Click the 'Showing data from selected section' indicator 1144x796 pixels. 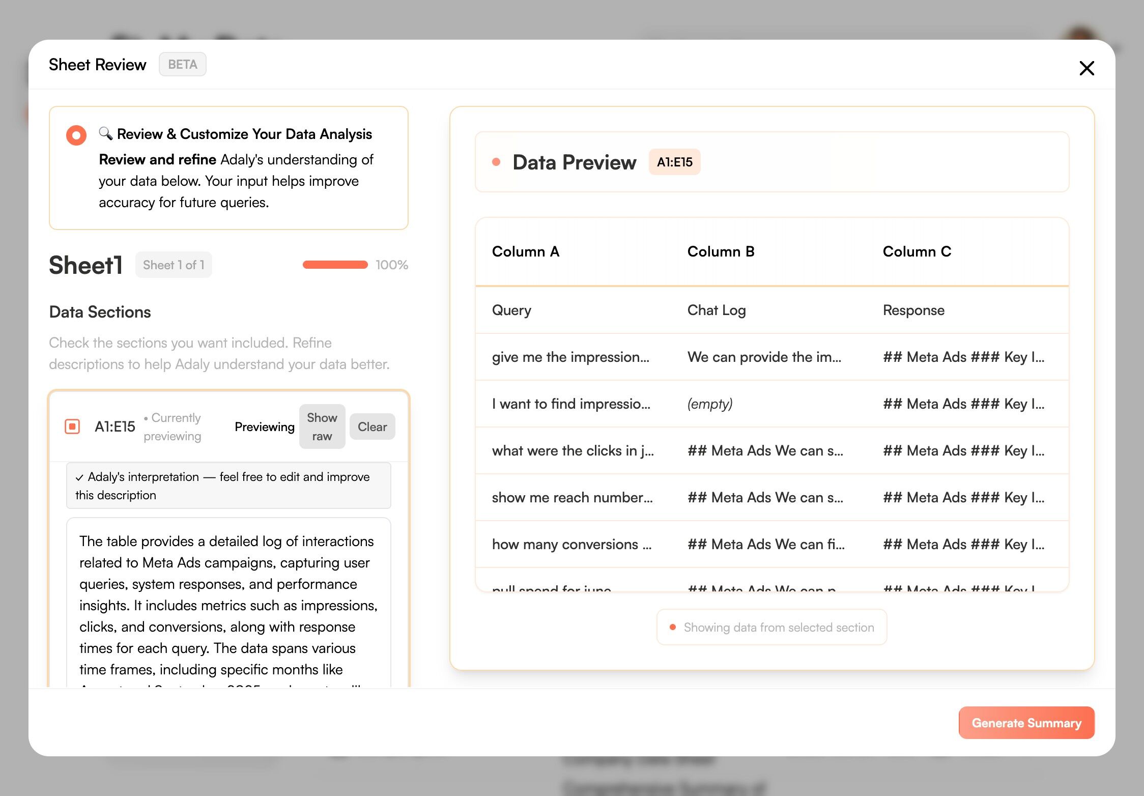[771, 628]
